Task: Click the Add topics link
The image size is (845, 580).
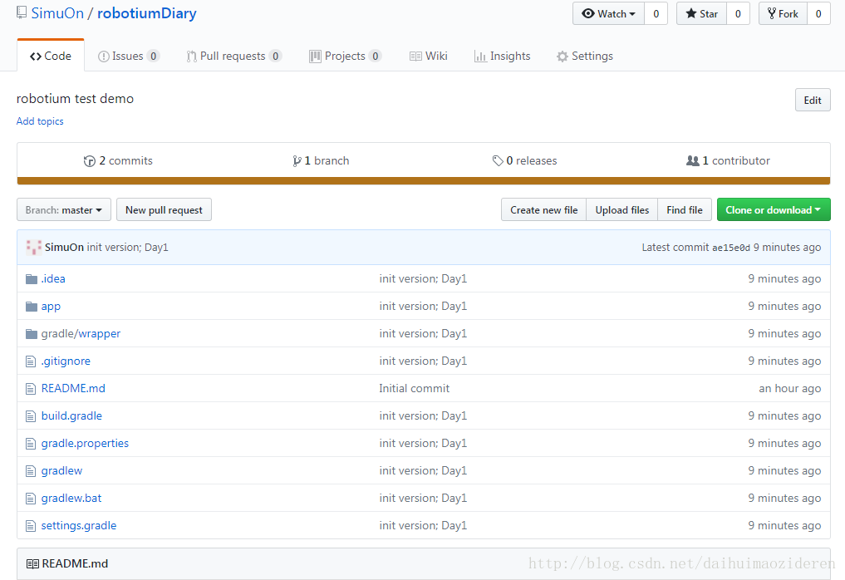Action: (x=40, y=121)
